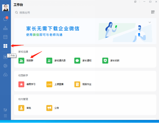Click the pop-out window icon in title bar
159x123 pixels.
(x=135, y=2)
